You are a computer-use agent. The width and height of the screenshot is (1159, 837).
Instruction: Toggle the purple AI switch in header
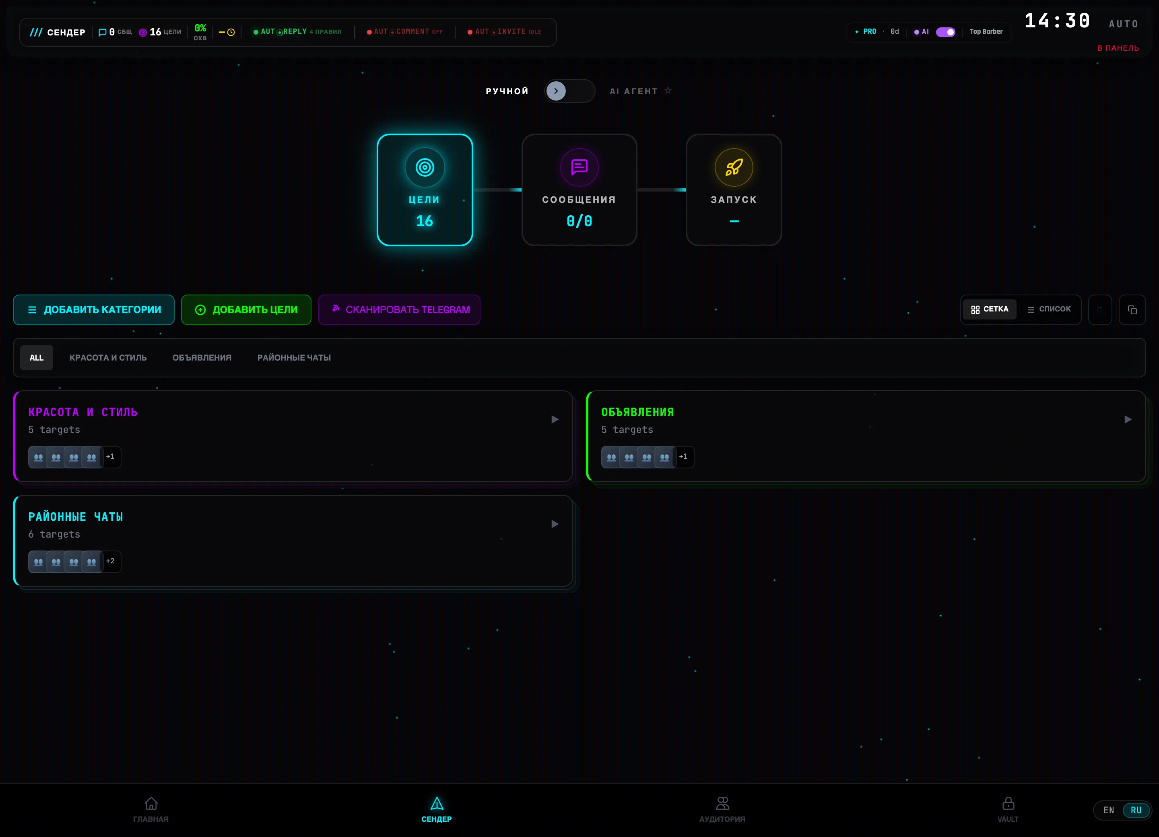[945, 32]
